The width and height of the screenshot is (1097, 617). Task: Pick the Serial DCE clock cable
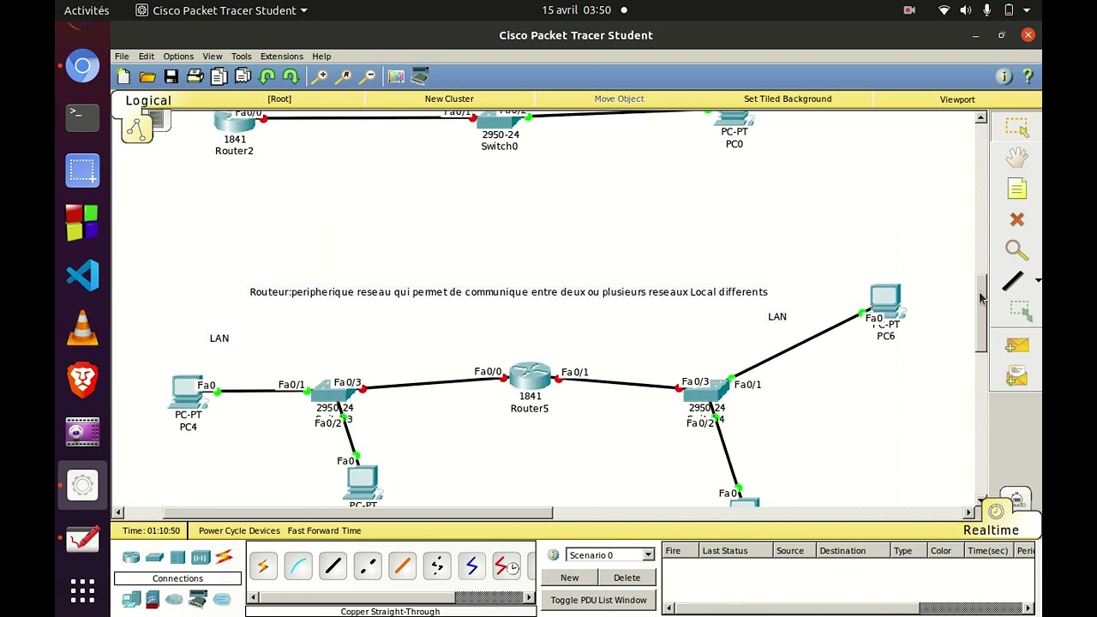point(507,566)
